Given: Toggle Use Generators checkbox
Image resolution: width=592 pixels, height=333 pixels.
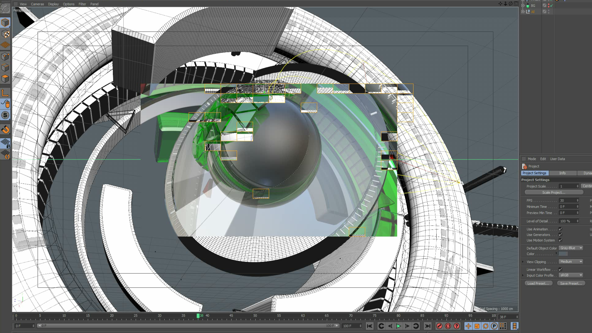Looking at the screenshot, I should click(560, 235).
